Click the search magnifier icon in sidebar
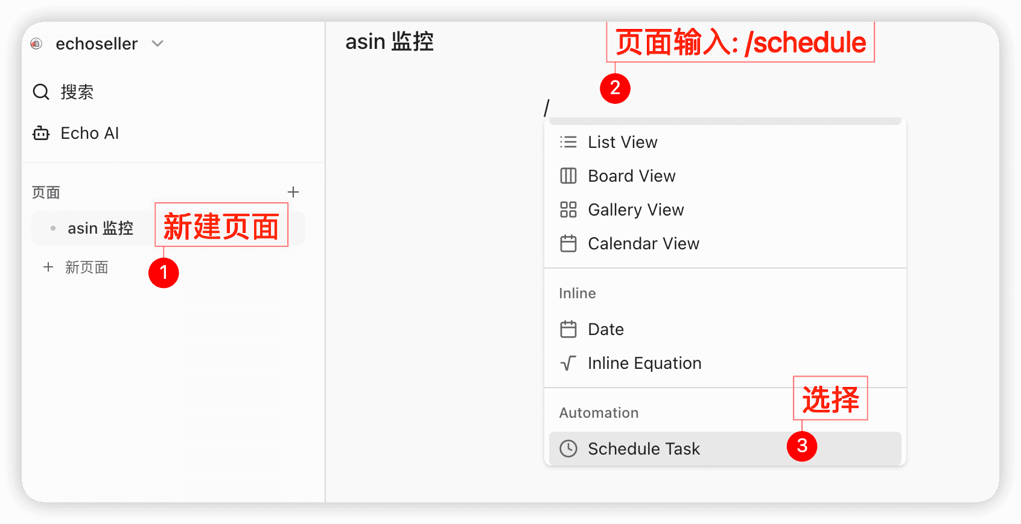1021x524 pixels. (40, 92)
